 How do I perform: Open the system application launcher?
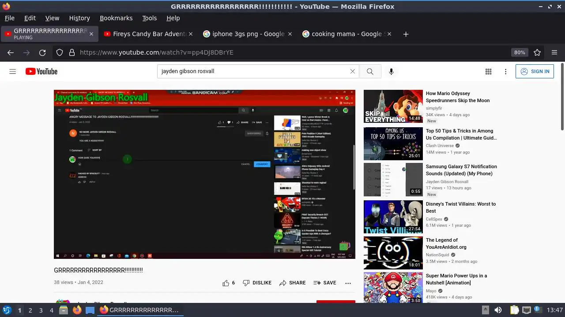[7, 310]
